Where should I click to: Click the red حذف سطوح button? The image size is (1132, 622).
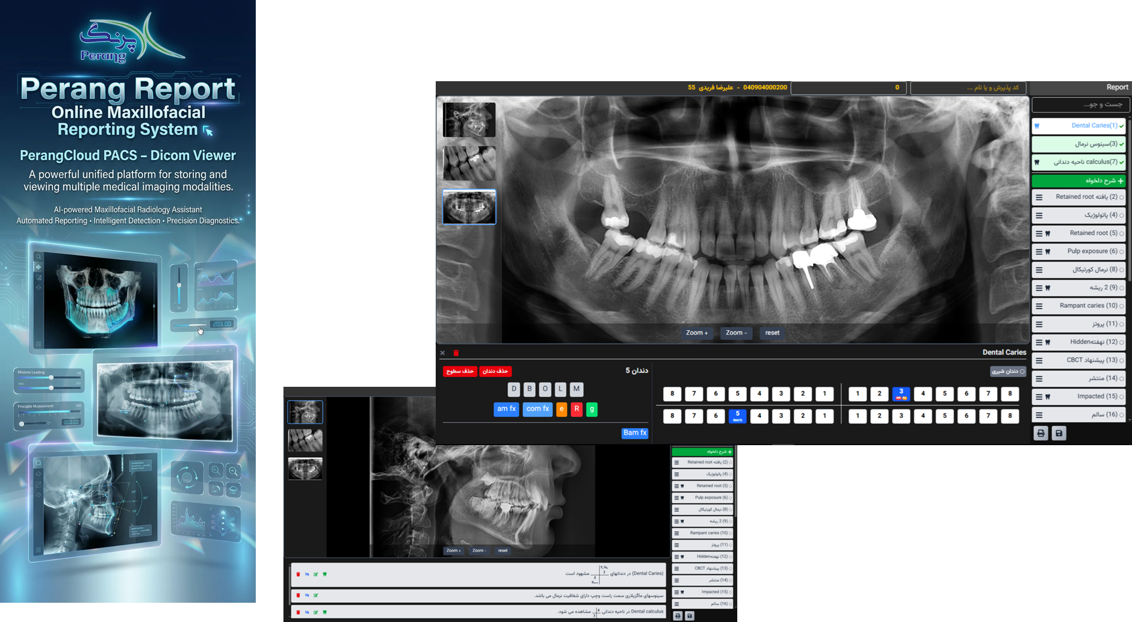460,372
